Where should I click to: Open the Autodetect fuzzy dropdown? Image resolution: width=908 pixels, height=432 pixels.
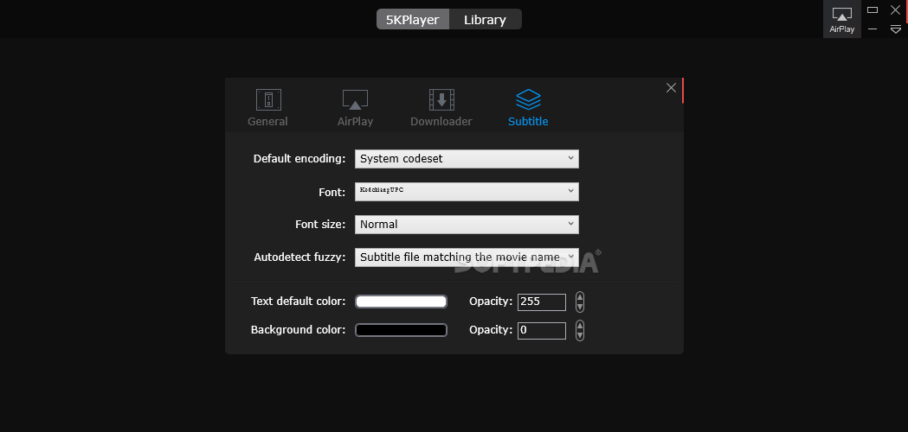pos(467,257)
